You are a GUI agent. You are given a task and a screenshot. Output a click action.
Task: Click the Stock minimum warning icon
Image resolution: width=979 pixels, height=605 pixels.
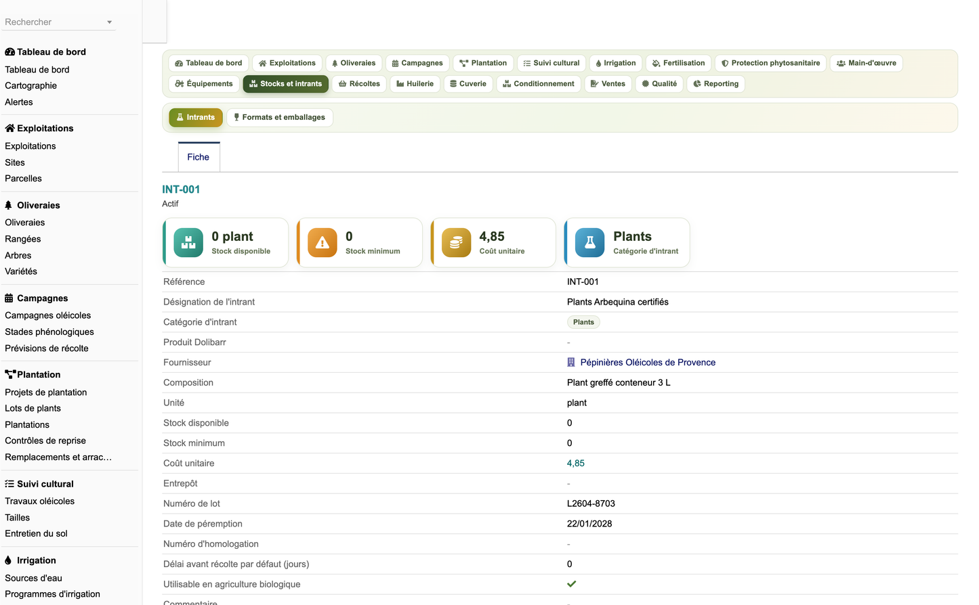tap(322, 242)
